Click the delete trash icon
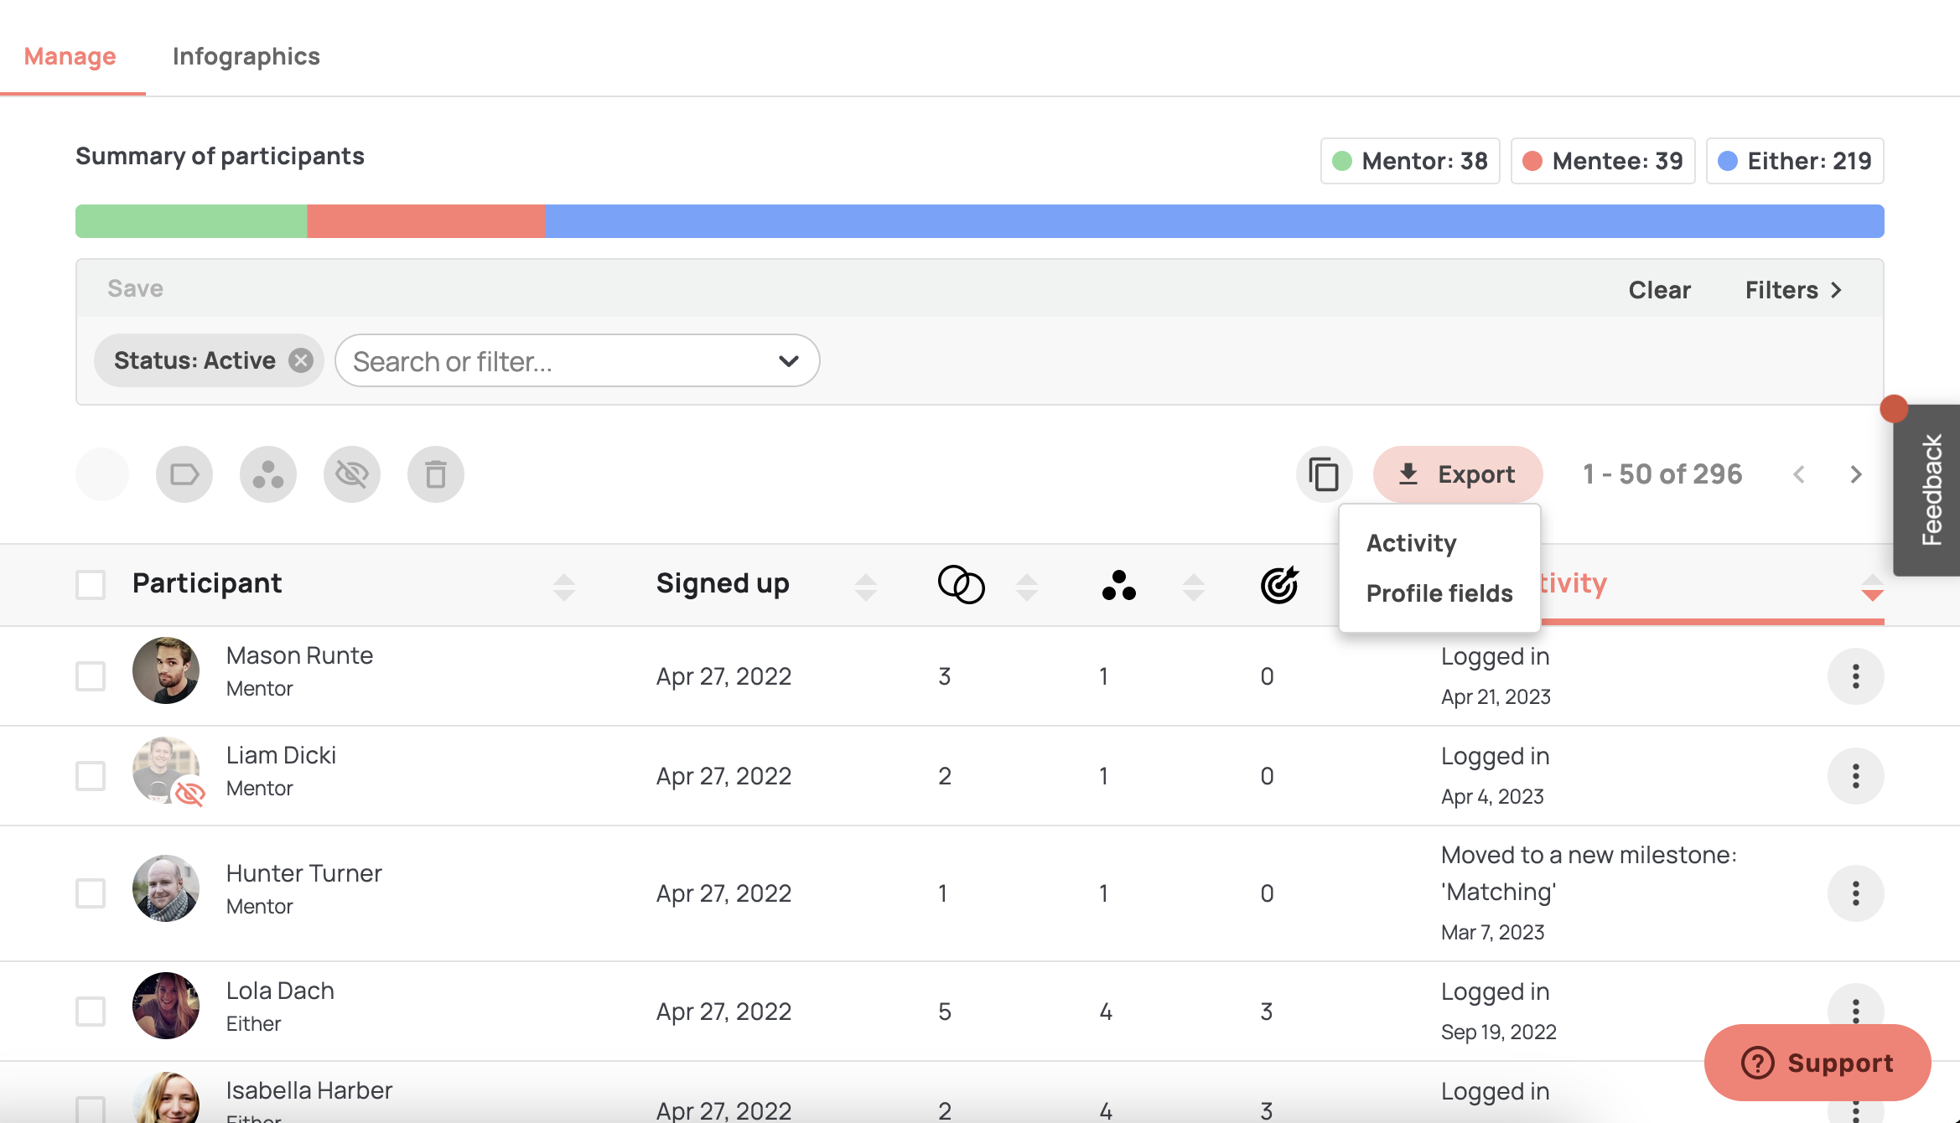The height and width of the screenshot is (1123, 1960). point(436,474)
